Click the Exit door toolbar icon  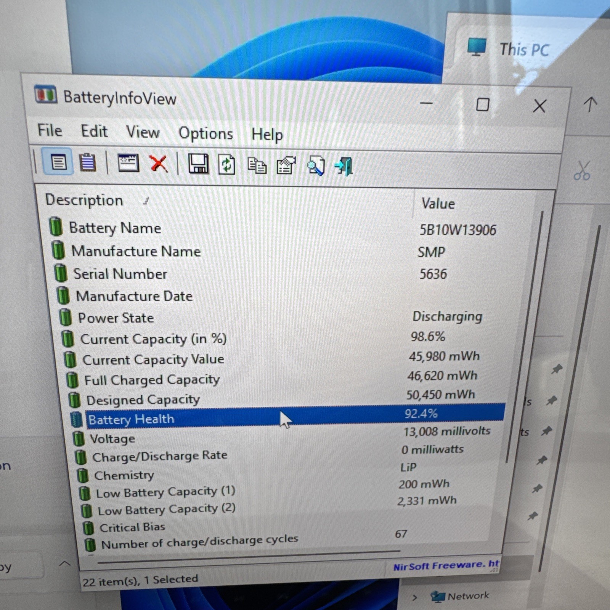click(x=344, y=167)
